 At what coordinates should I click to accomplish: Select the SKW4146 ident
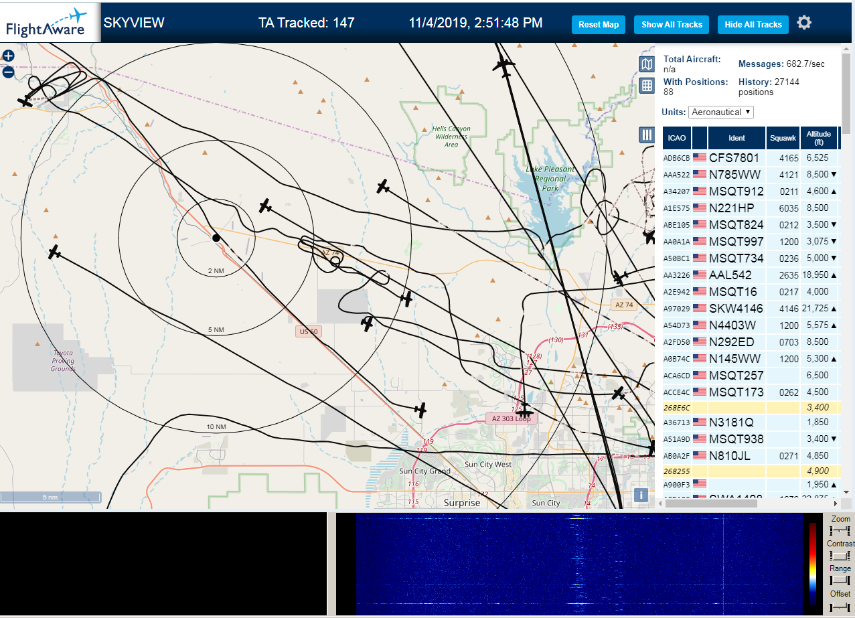[736, 309]
